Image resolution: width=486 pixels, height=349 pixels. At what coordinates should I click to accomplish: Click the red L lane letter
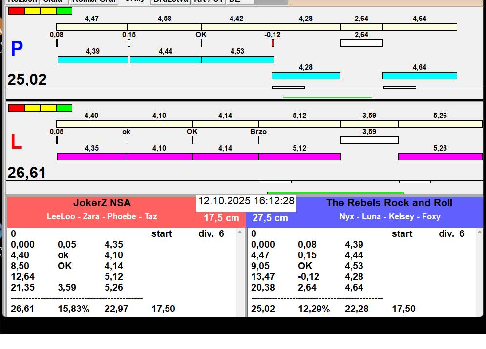pyautogui.click(x=16, y=142)
